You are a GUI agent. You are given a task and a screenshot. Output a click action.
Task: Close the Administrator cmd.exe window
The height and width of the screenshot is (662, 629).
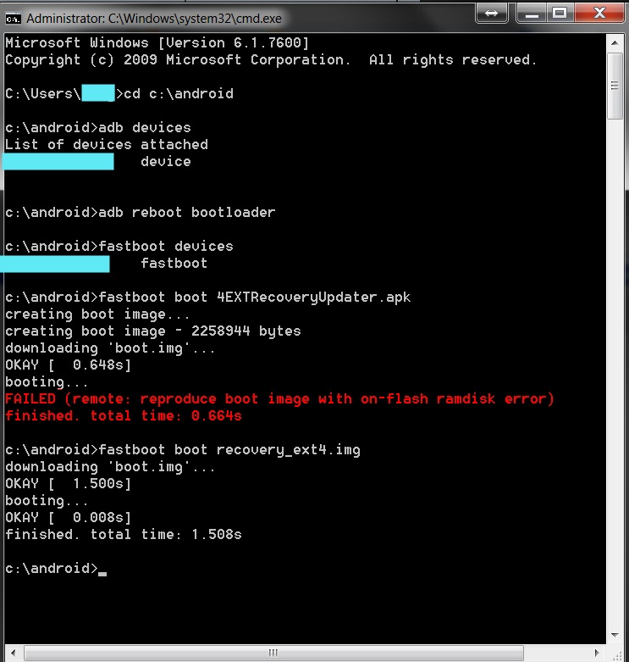pos(596,14)
